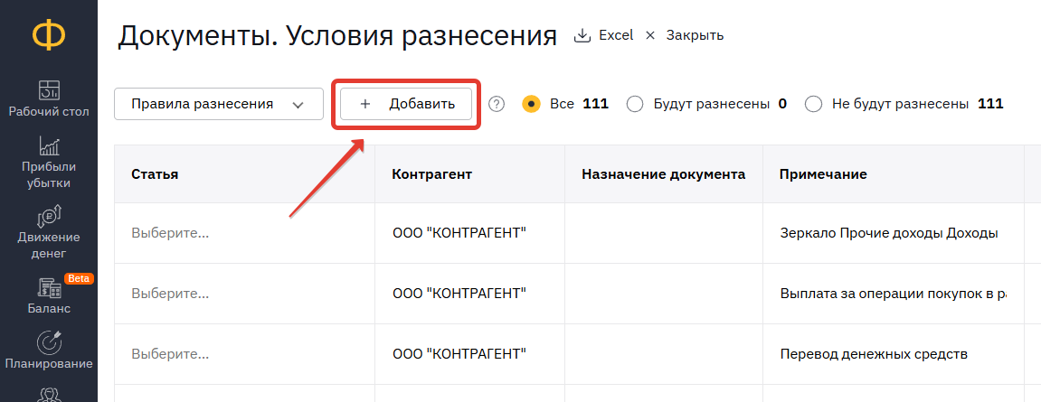
Task: Click Контрагент cell in Выплата за операции row
Action: pyautogui.click(x=470, y=294)
